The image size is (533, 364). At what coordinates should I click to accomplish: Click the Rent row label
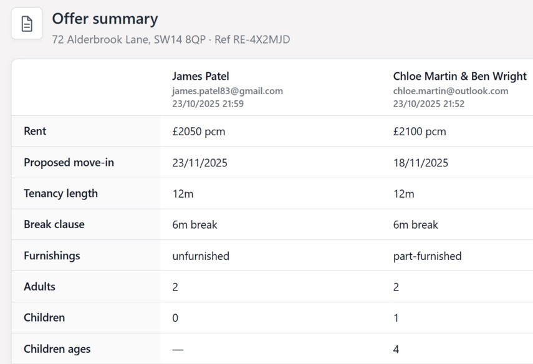click(x=35, y=131)
